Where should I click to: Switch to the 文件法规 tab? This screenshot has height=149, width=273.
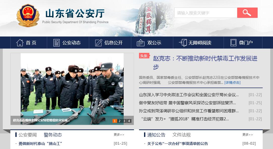[x=181, y=135]
